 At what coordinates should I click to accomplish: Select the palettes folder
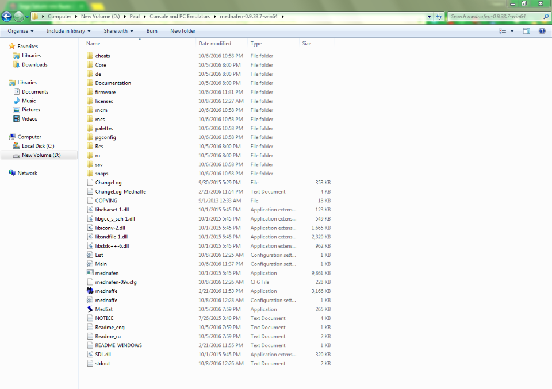104,128
